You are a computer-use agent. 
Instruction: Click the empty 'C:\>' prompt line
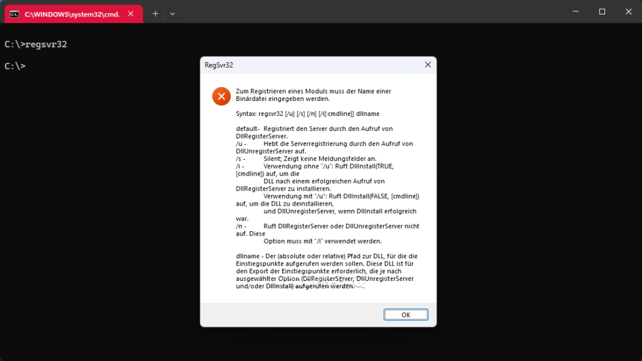click(15, 66)
